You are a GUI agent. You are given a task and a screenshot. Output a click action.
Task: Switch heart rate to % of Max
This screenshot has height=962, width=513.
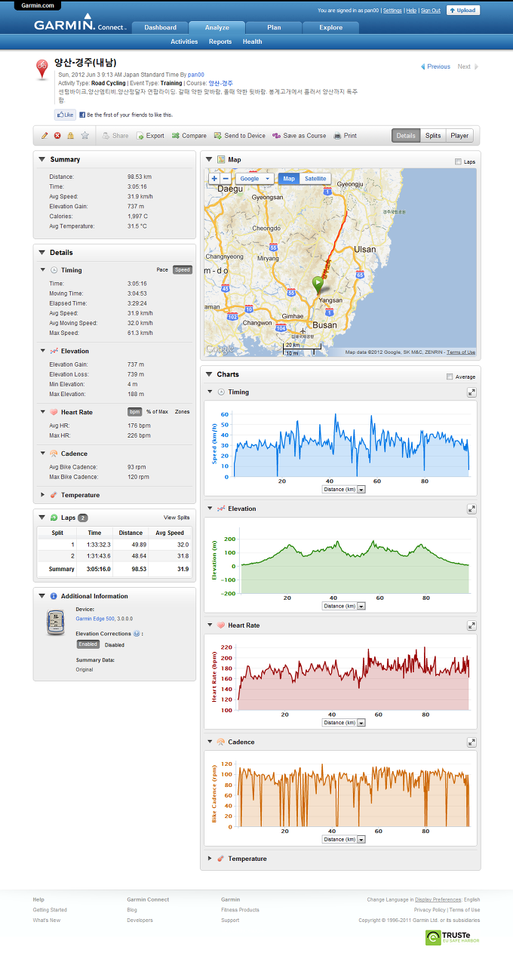pyautogui.click(x=157, y=412)
